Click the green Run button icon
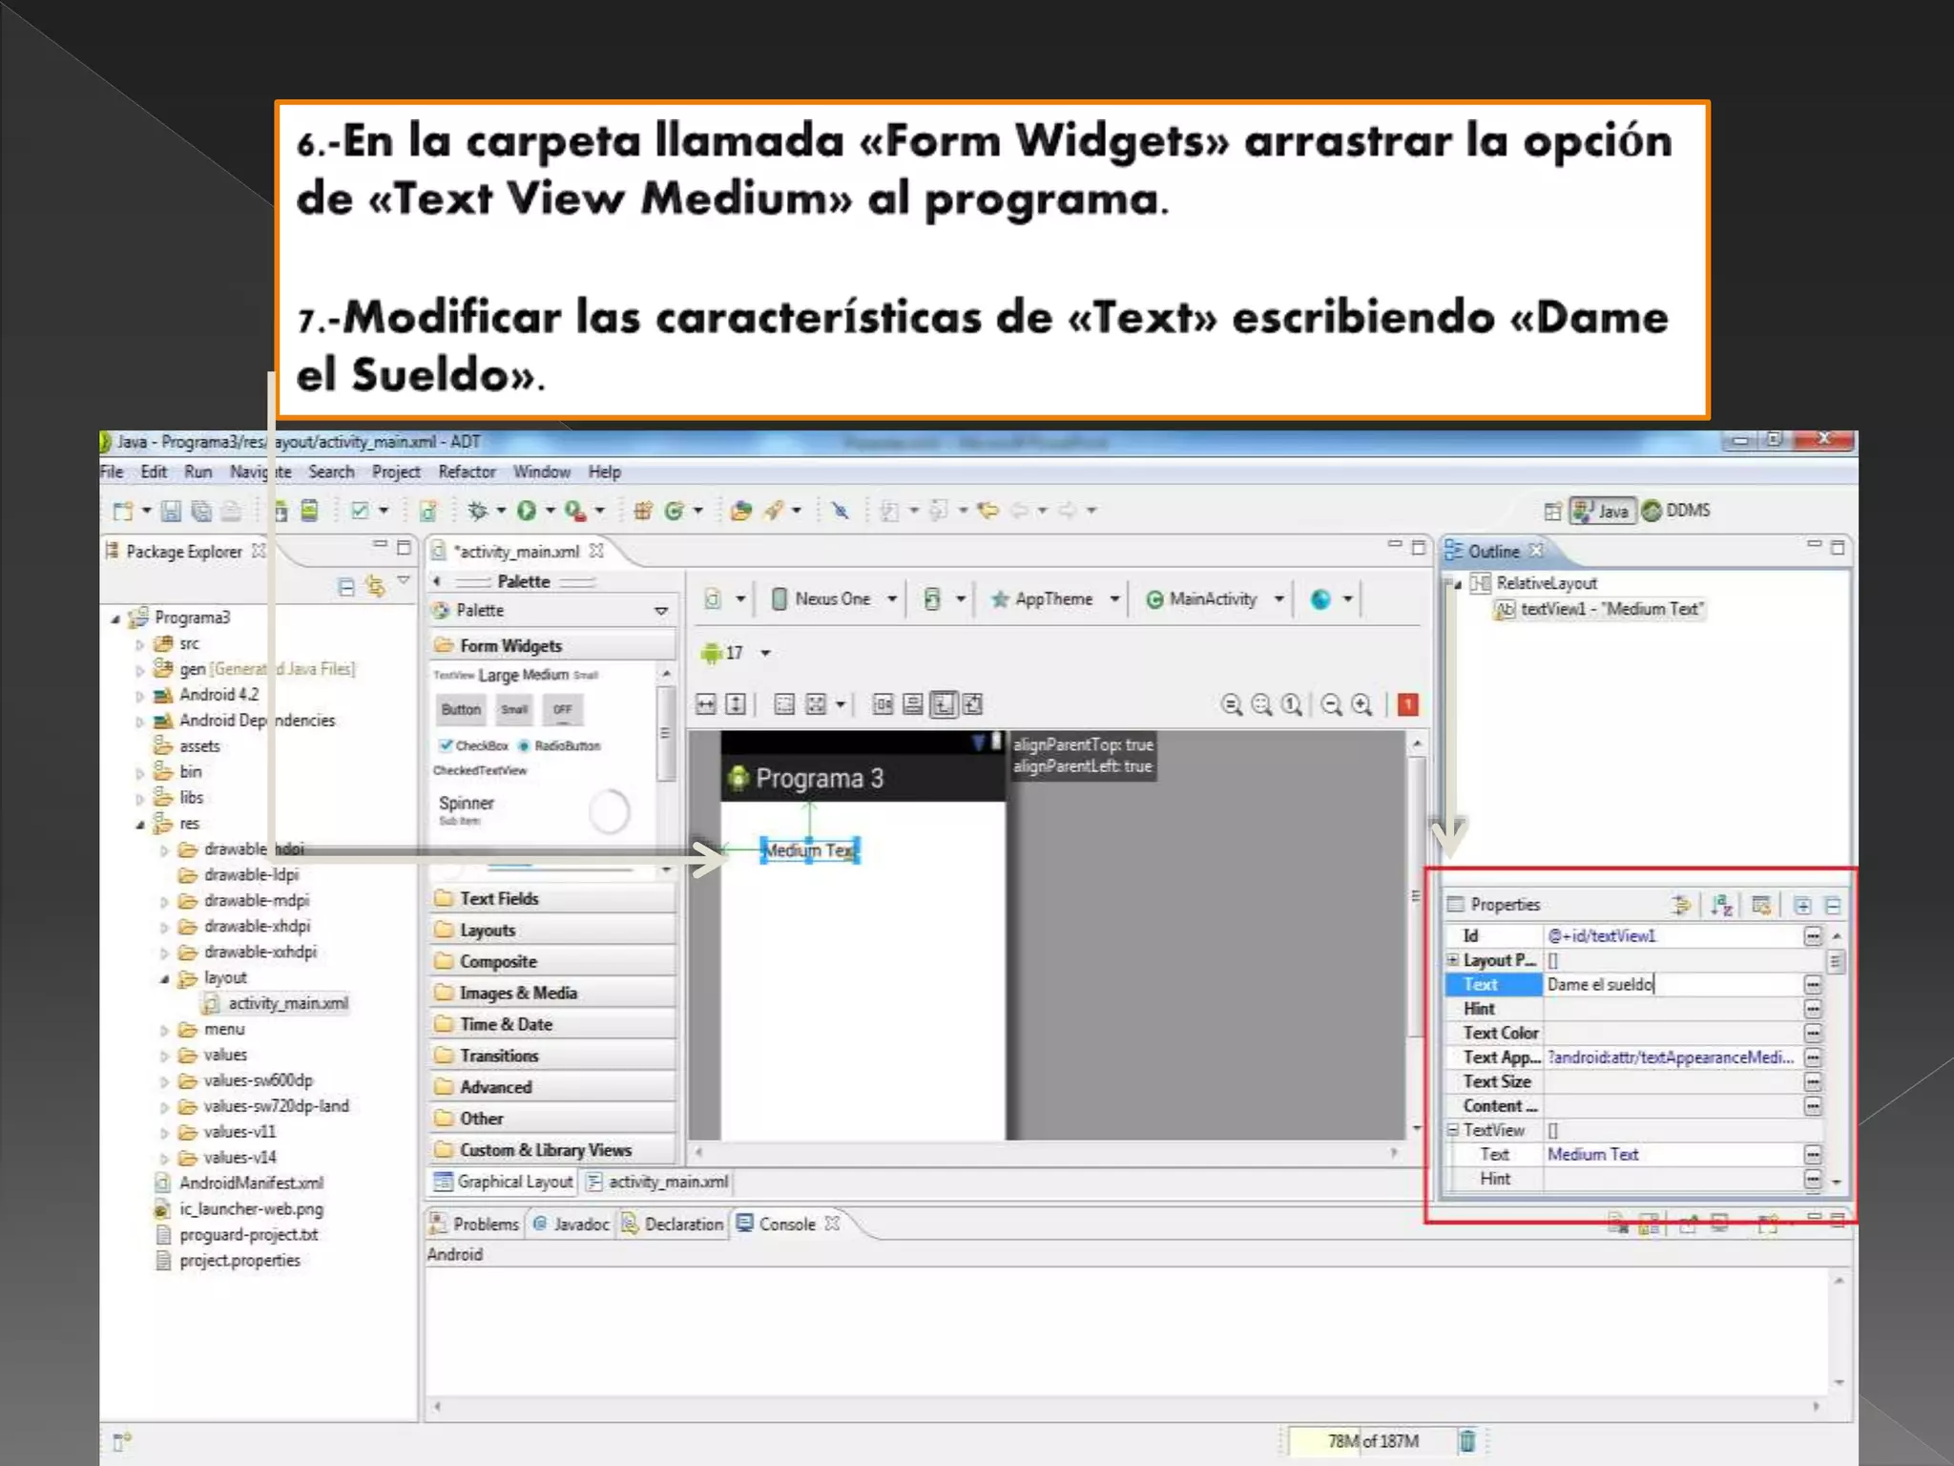The image size is (1954, 1466). [x=526, y=511]
